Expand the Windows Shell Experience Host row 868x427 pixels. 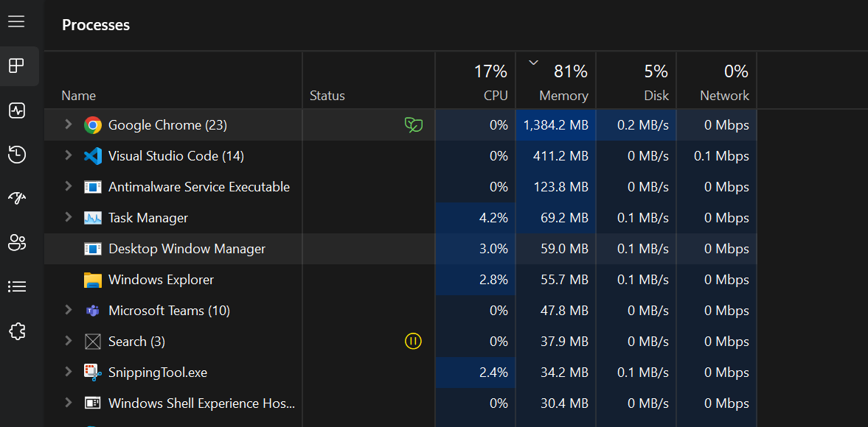pyautogui.click(x=68, y=403)
